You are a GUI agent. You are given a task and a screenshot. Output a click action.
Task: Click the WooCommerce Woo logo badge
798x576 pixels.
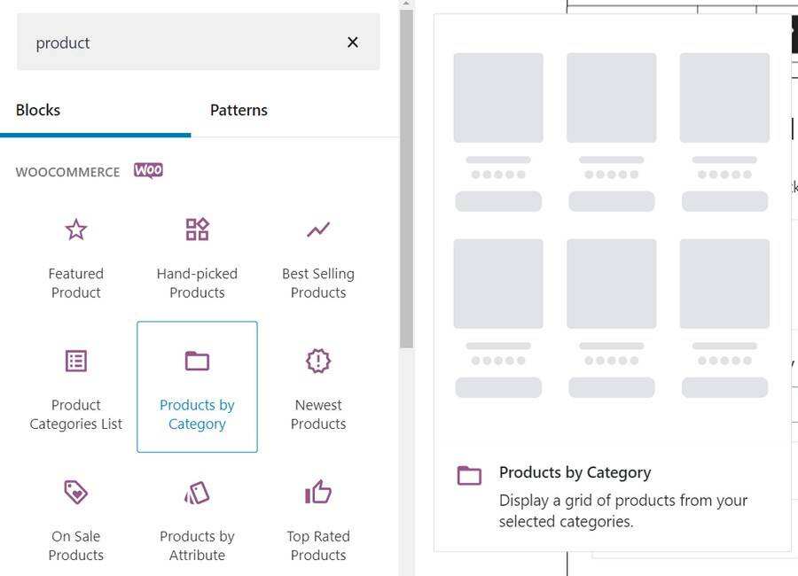coord(148,170)
